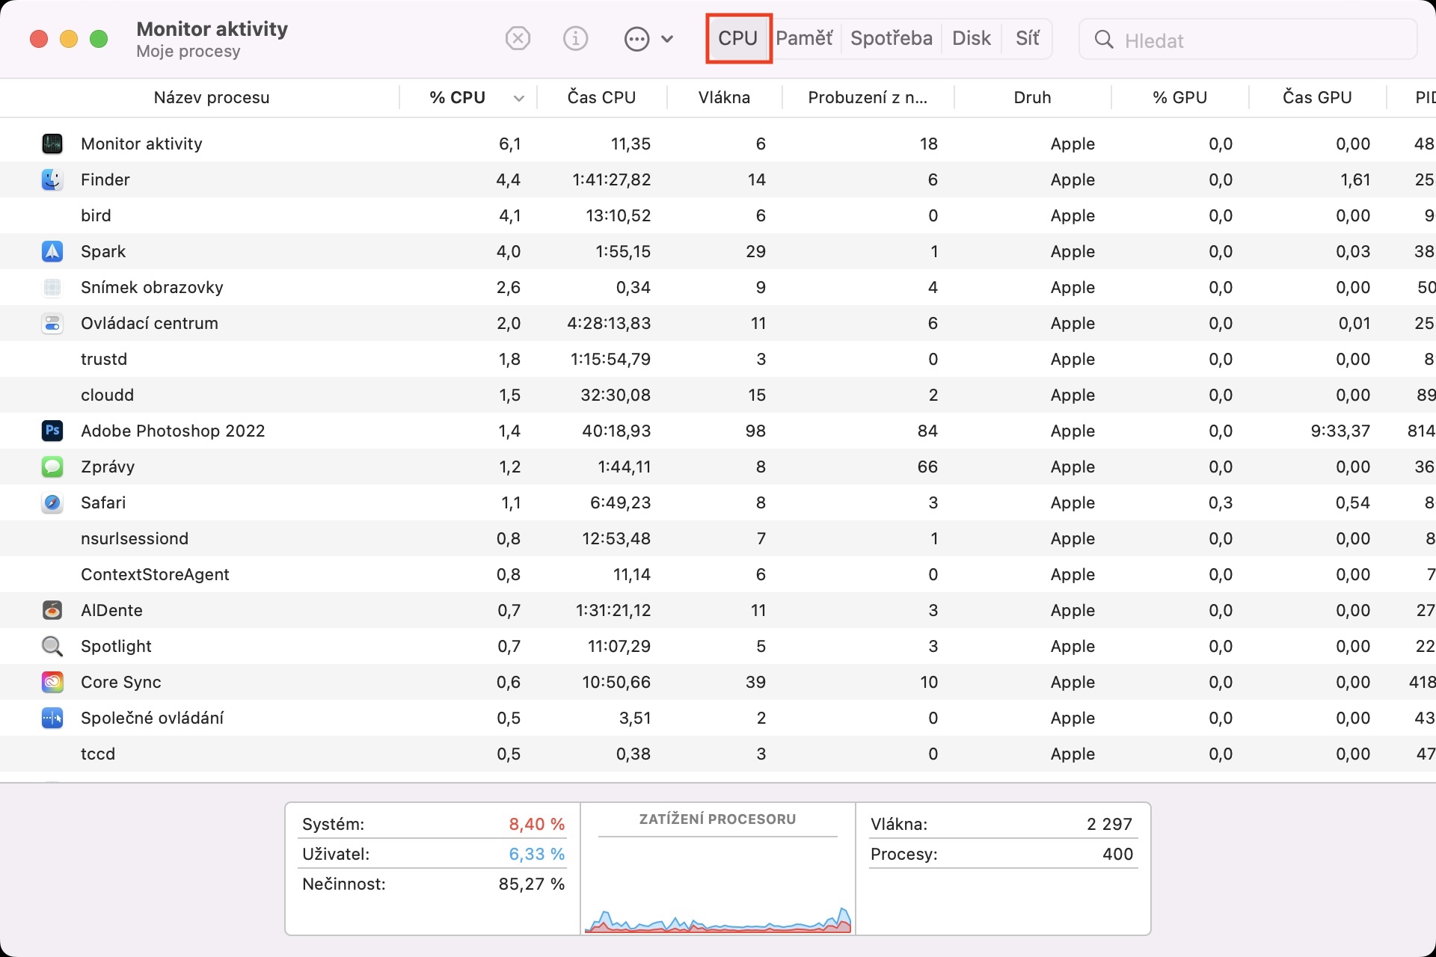The image size is (1436, 957).
Task: Sort by Vlákna column header
Action: (723, 97)
